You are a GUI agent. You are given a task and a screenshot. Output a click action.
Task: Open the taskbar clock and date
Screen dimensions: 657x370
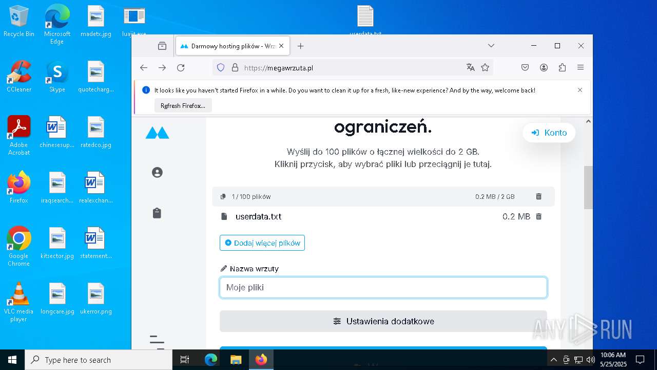pos(613,360)
